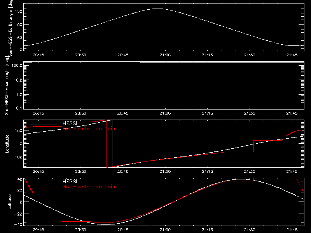Click the HESSI legend label in Longitude plot
This screenshot has width=311, height=233.
[x=70, y=123]
